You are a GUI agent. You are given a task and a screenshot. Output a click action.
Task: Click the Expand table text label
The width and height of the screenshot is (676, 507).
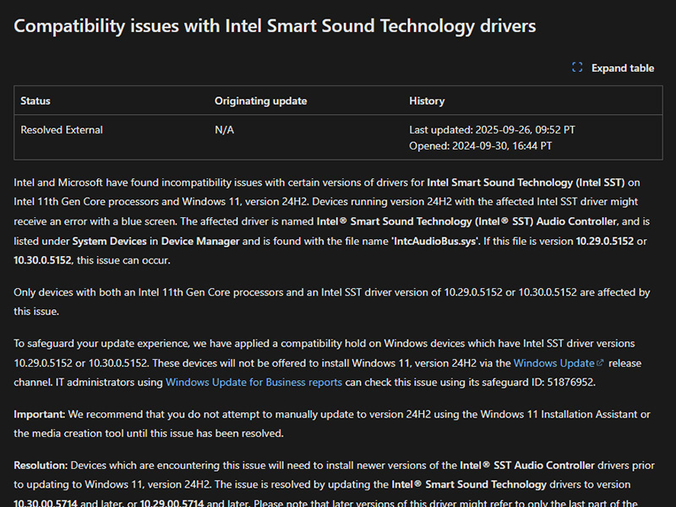tap(623, 68)
